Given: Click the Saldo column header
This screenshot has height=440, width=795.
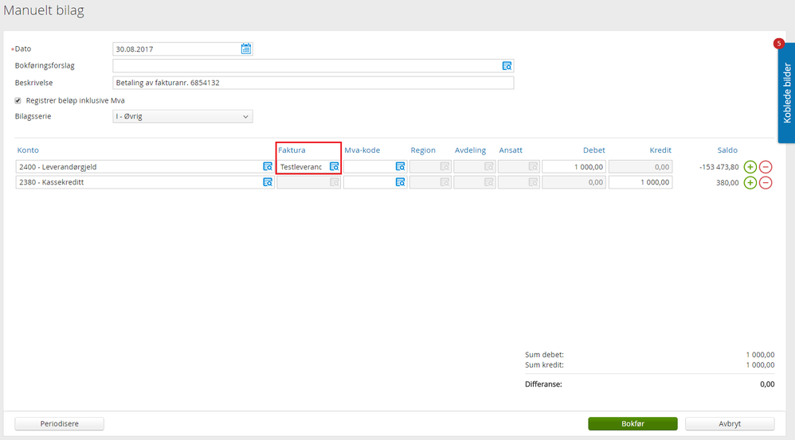Looking at the screenshot, I should tap(727, 150).
